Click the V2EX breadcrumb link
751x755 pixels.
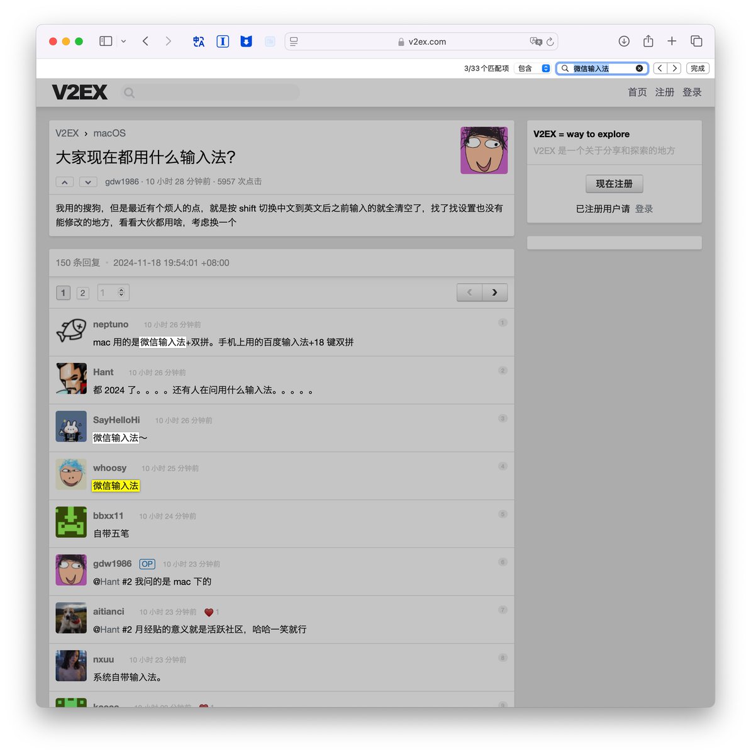tap(67, 133)
